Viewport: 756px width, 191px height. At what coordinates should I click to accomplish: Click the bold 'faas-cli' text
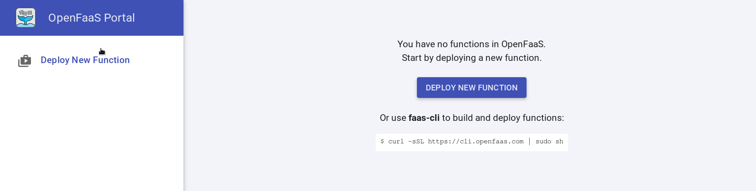point(424,118)
